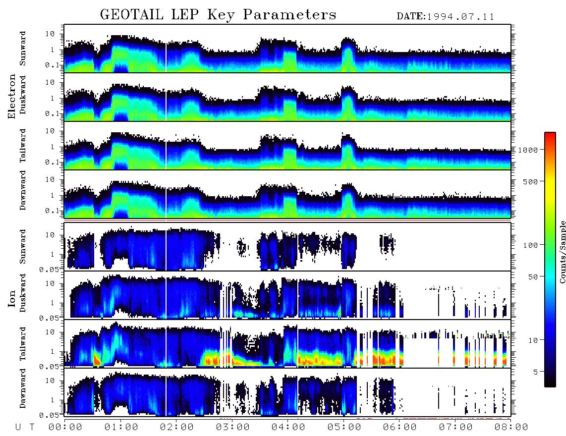Click the 07:00 time axis label
The width and height of the screenshot is (566, 436).
(456, 427)
